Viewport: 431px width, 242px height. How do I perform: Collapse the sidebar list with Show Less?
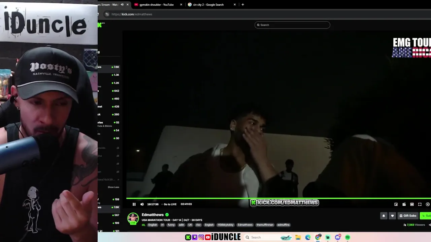tap(113, 187)
